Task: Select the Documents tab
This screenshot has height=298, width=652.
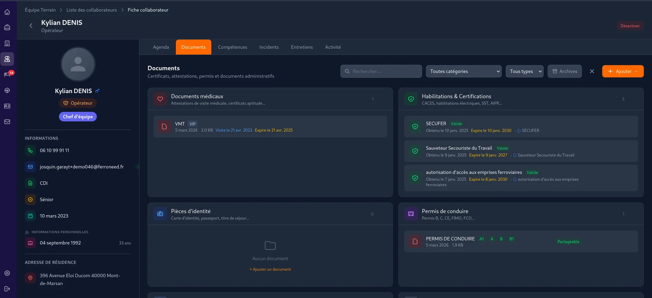Action: (x=194, y=47)
